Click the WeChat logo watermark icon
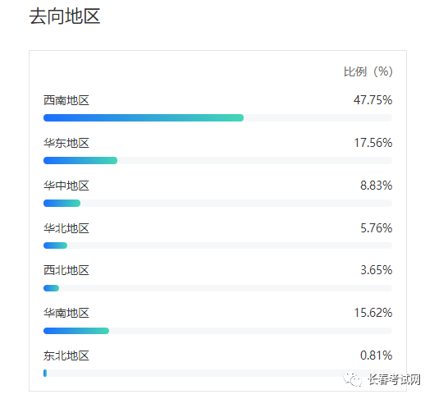The width and height of the screenshot is (434, 399). point(352,378)
